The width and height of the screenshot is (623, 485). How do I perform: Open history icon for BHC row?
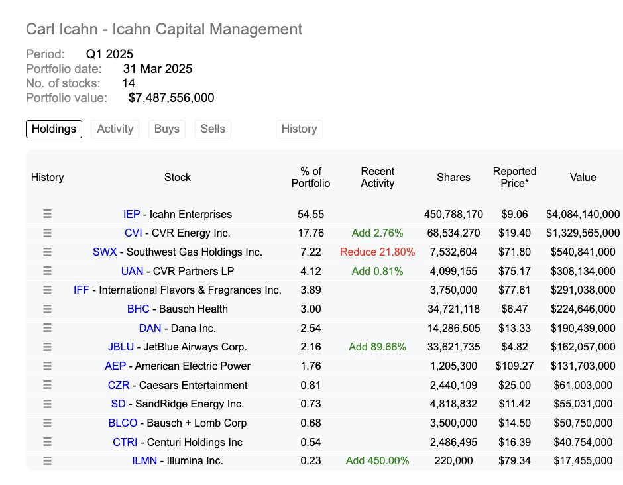47,309
